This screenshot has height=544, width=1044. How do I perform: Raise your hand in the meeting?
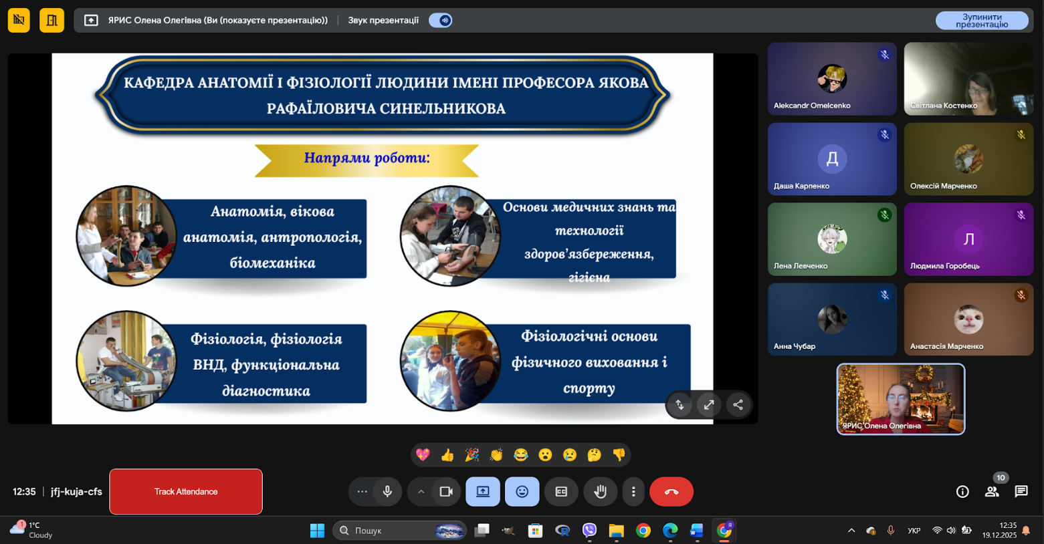(x=600, y=492)
